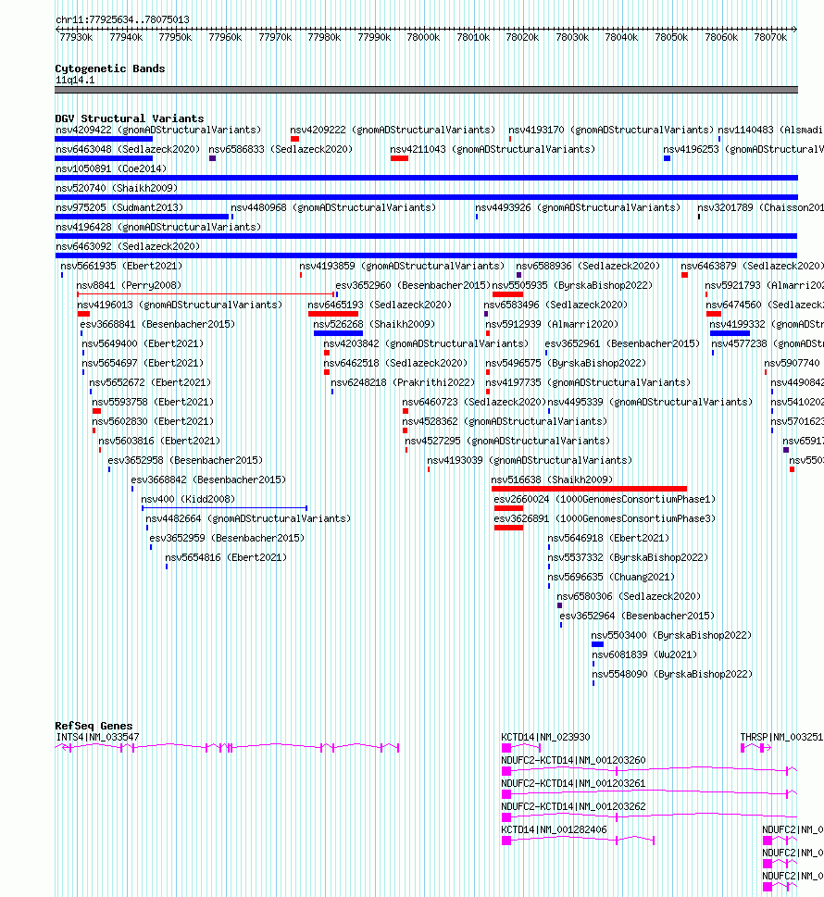Click the red bar under nsv6474560
Viewport: 824px width, 897px height.
[714, 314]
